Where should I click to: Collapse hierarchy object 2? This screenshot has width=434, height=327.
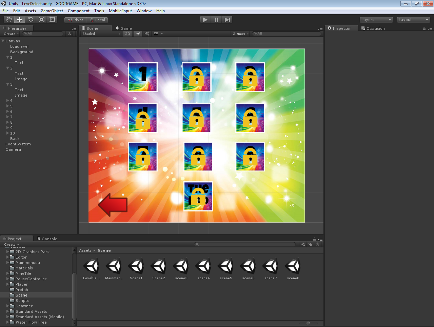click(x=7, y=68)
